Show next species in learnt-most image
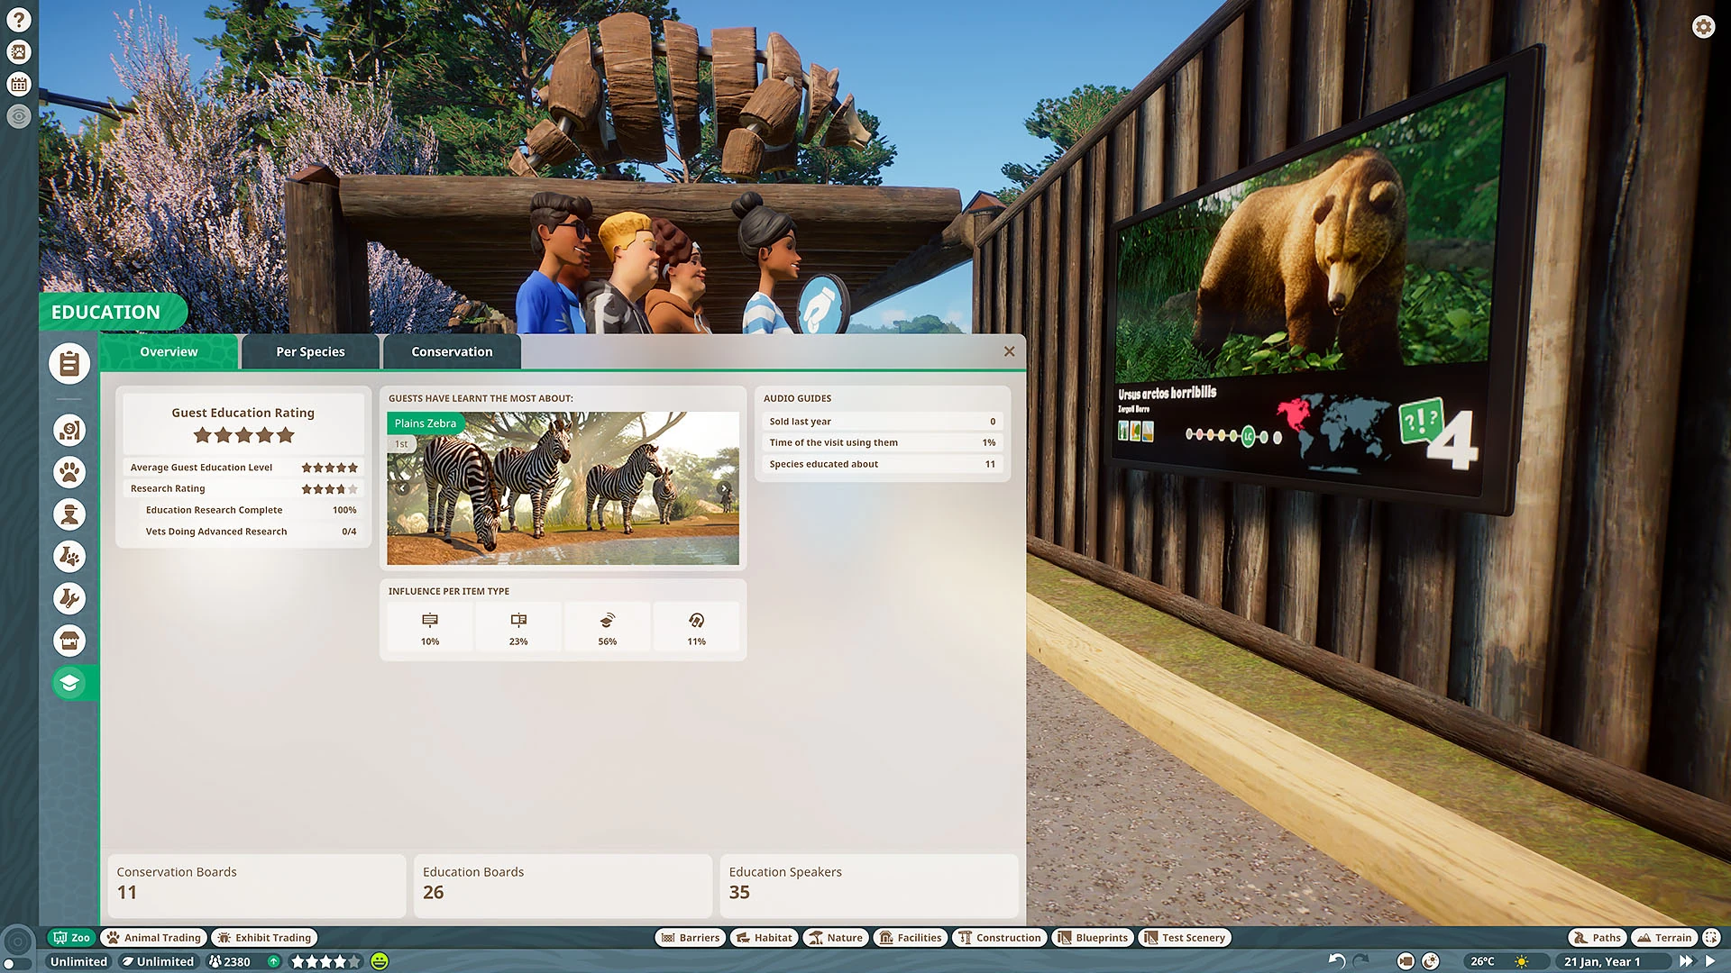This screenshot has height=973, width=1731. [724, 488]
